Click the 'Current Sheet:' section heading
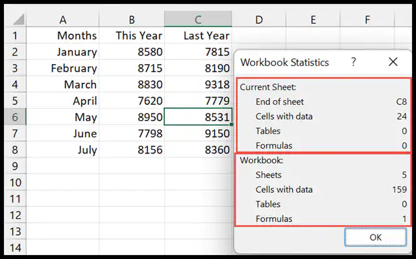416x259 pixels. click(x=267, y=87)
